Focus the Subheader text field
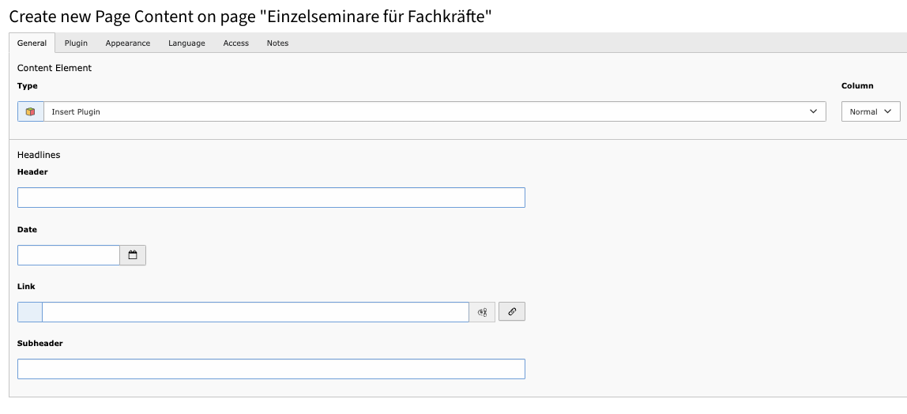The width and height of the screenshot is (907, 414). click(271, 369)
